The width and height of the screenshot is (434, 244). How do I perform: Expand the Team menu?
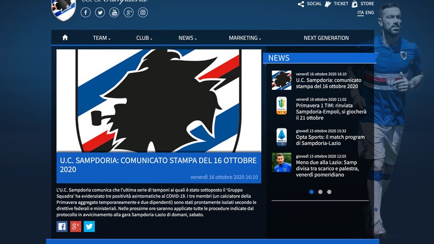[x=101, y=38]
